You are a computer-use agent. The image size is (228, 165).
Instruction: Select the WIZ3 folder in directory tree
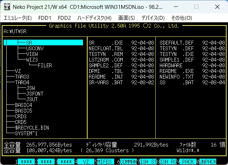(32, 59)
